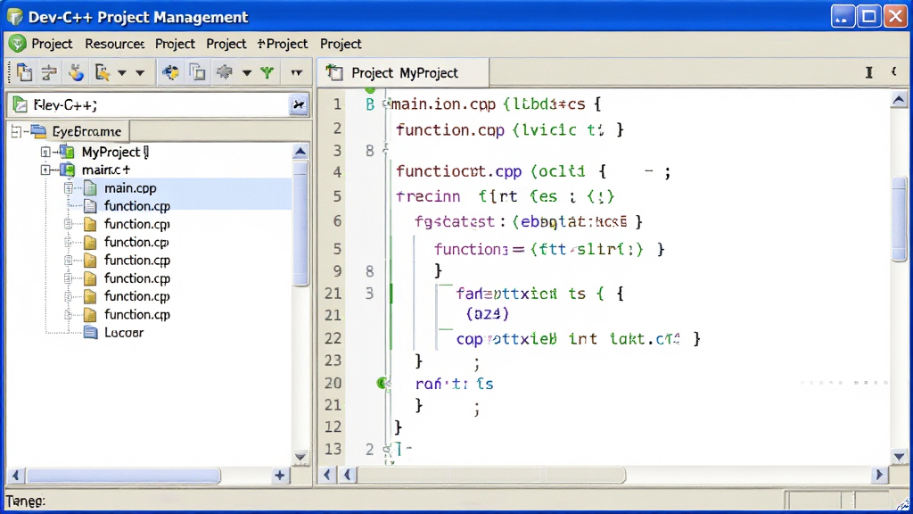Click the gray copy pages toolbar icon
The height and width of the screenshot is (514, 913).
198,73
